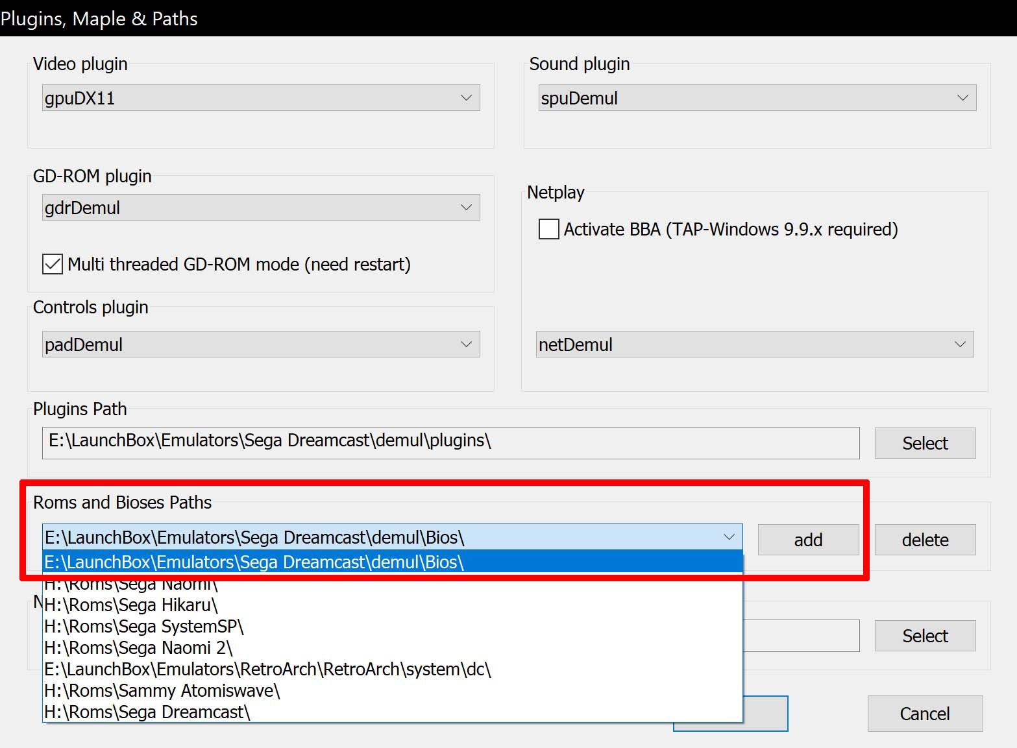Enable the Activate BBA checkbox
The image size is (1017, 748).
(549, 229)
